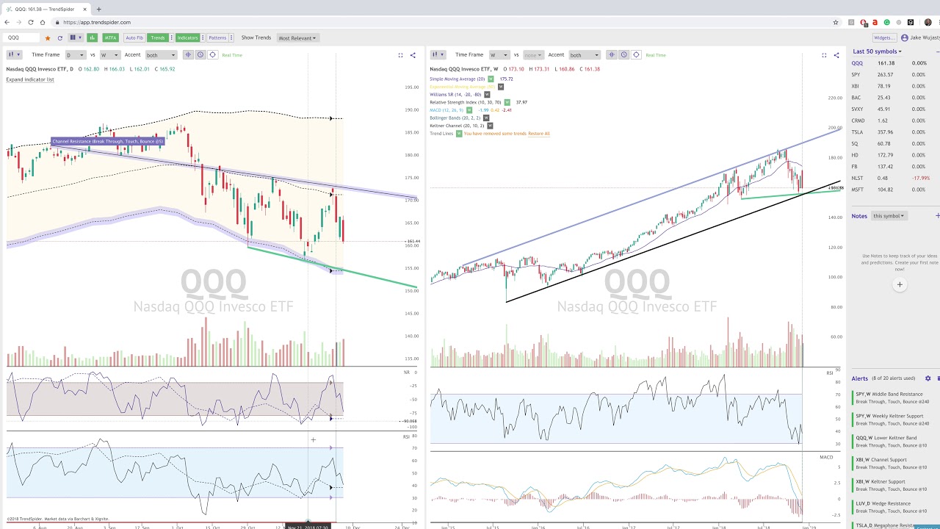Open Alerts settings gear icon

[x=928, y=378]
